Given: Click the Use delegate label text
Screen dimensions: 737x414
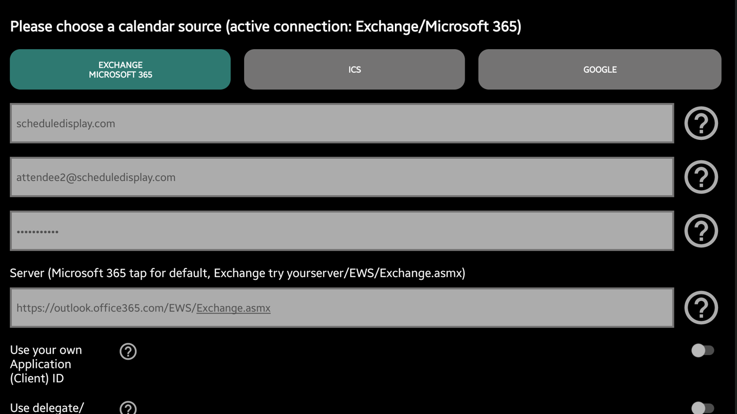Looking at the screenshot, I should pos(47,408).
